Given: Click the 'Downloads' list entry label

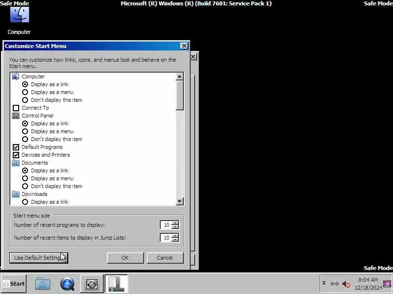Looking at the screenshot, I should [x=34, y=194].
